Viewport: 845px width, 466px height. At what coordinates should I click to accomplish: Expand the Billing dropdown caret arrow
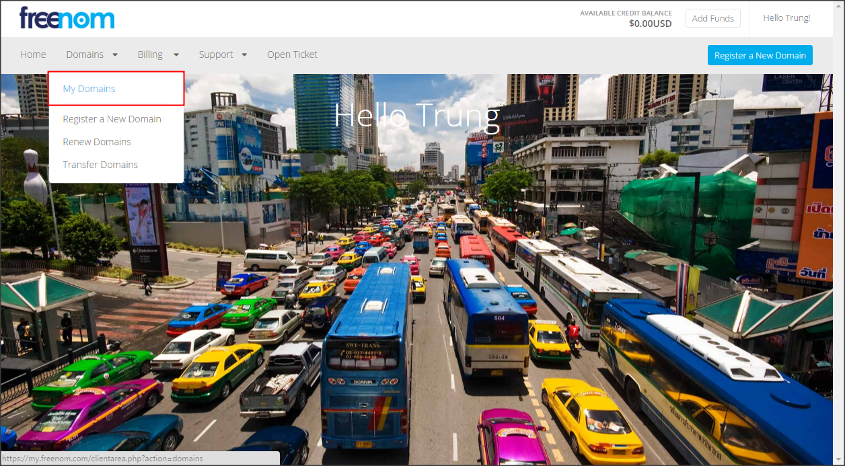click(x=176, y=55)
